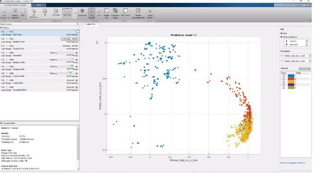Select model 1.1 Fine Tree in History
Viewport: 313px width, 173px height.
[40, 33]
